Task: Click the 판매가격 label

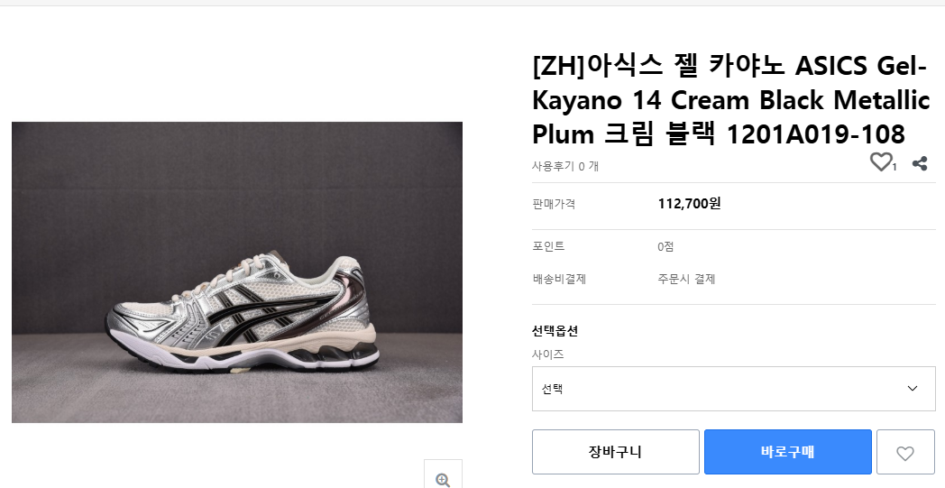Action: [x=554, y=205]
